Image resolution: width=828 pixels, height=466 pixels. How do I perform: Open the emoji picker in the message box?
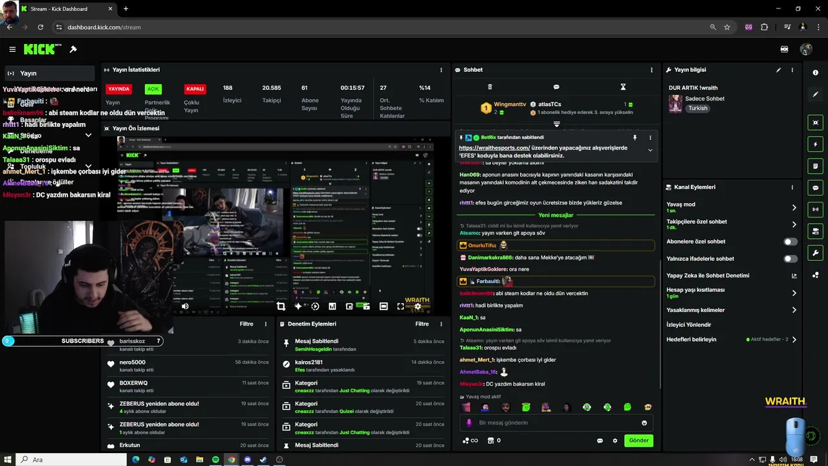pyautogui.click(x=644, y=423)
